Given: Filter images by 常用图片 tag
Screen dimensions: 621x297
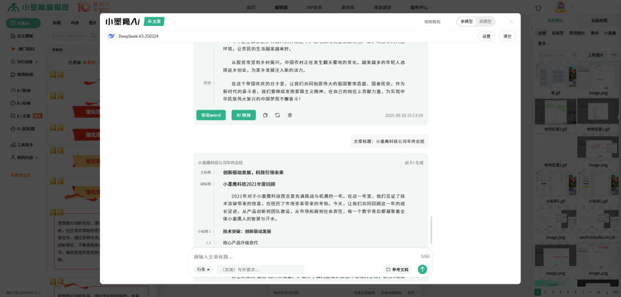Looking at the screenshot, I should click(x=577, y=33).
